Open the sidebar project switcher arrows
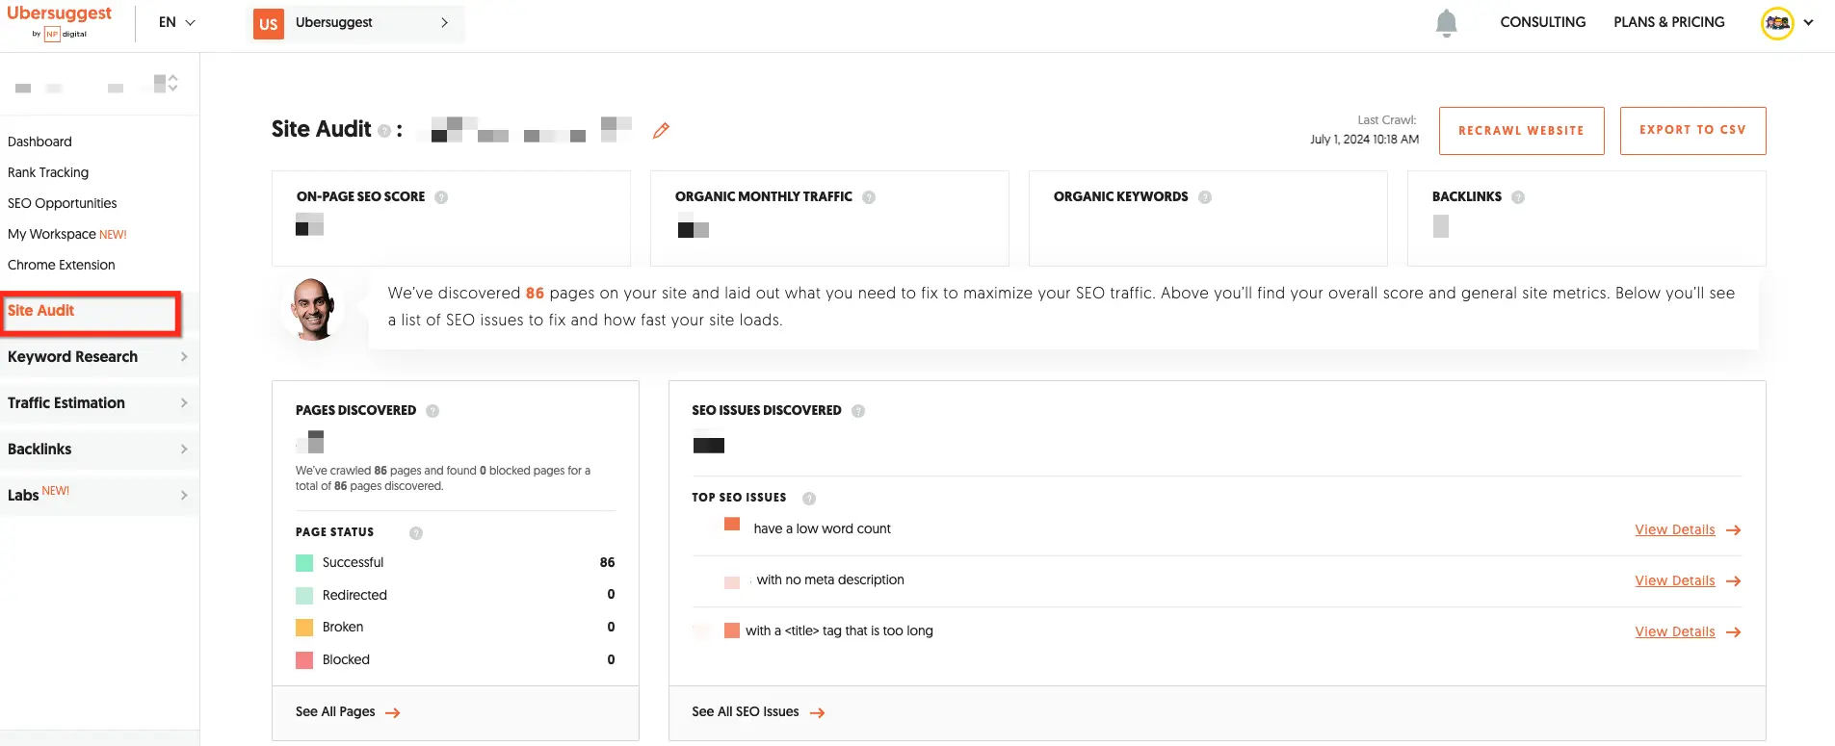Viewport: 1835px width, 746px height. (x=172, y=84)
